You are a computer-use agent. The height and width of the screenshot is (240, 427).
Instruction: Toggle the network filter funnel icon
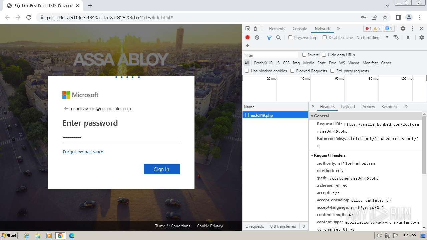pyautogui.click(x=269, y=38)
